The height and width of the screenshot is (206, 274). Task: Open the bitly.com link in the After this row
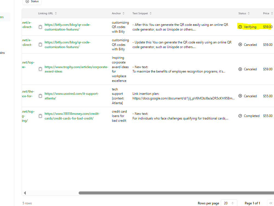pyautogui.click(x=67, y=27)
